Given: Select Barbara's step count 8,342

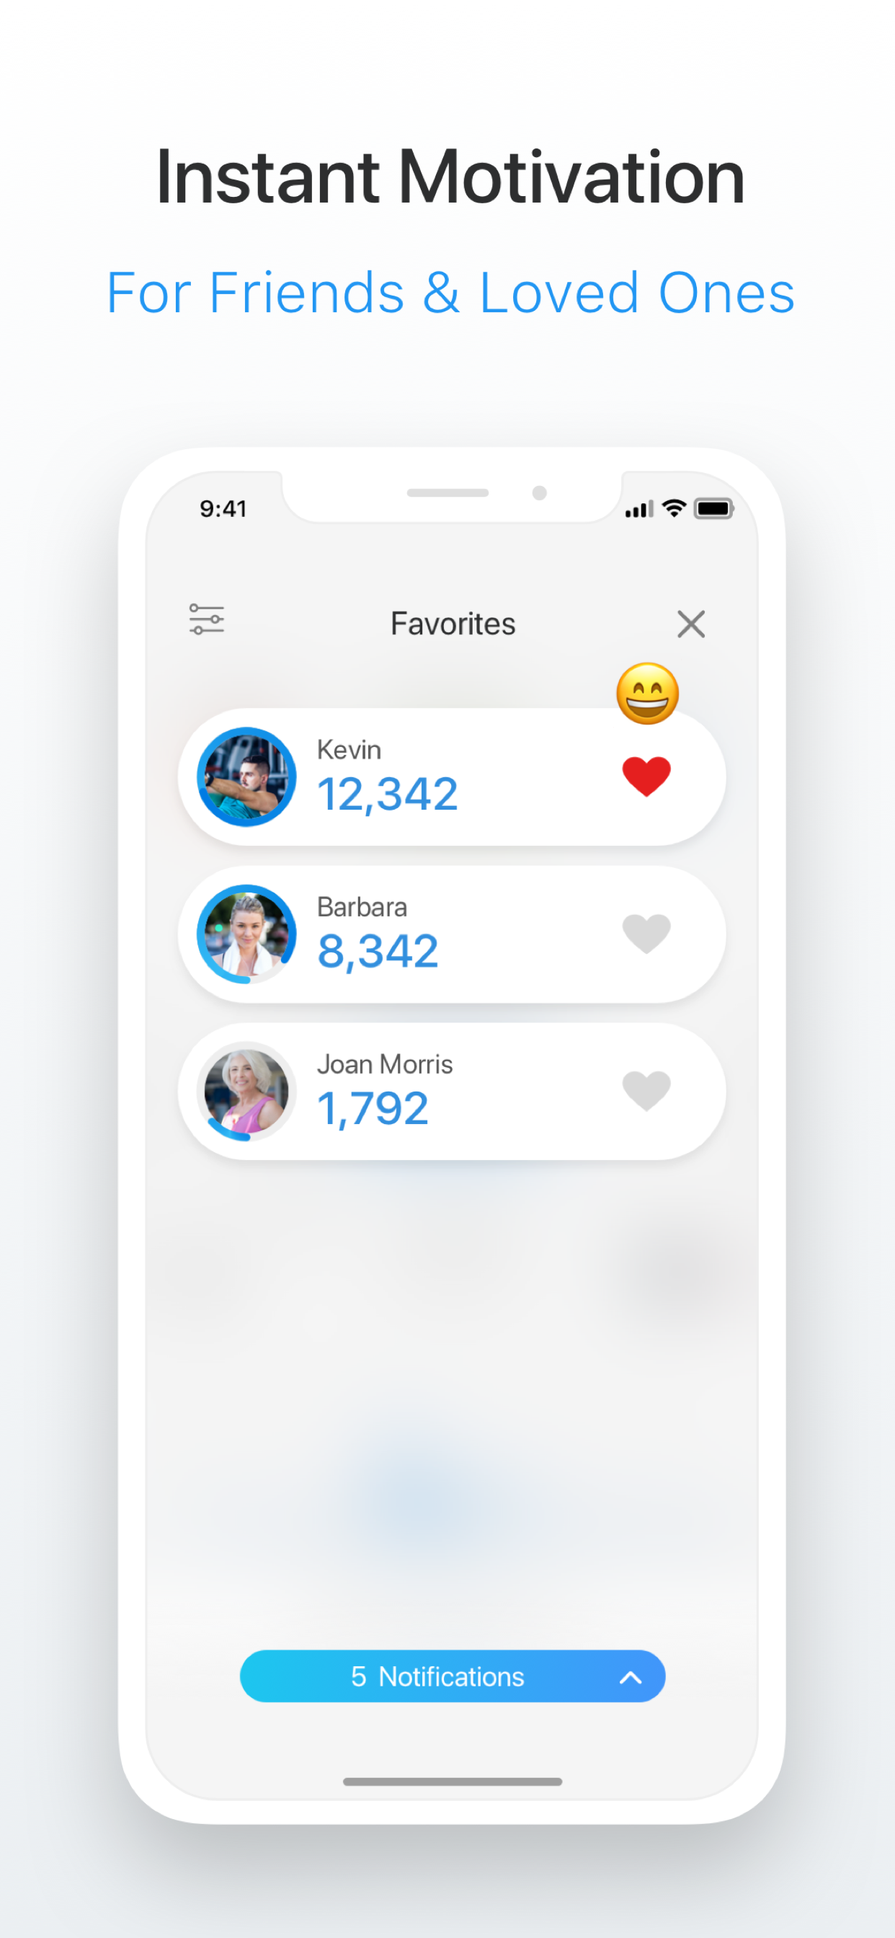Looking at the screenshot, I should coord(378,952).
